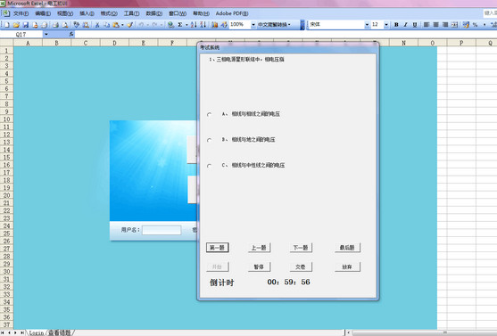Click the 放弃 give up button
497x336 pixels.
coord(347,267)
